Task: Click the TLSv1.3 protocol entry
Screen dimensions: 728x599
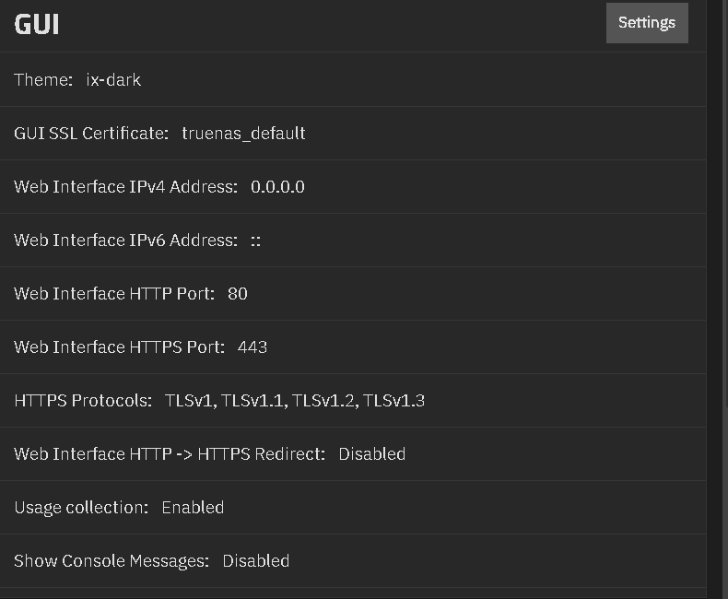Action: pos(393,401)
